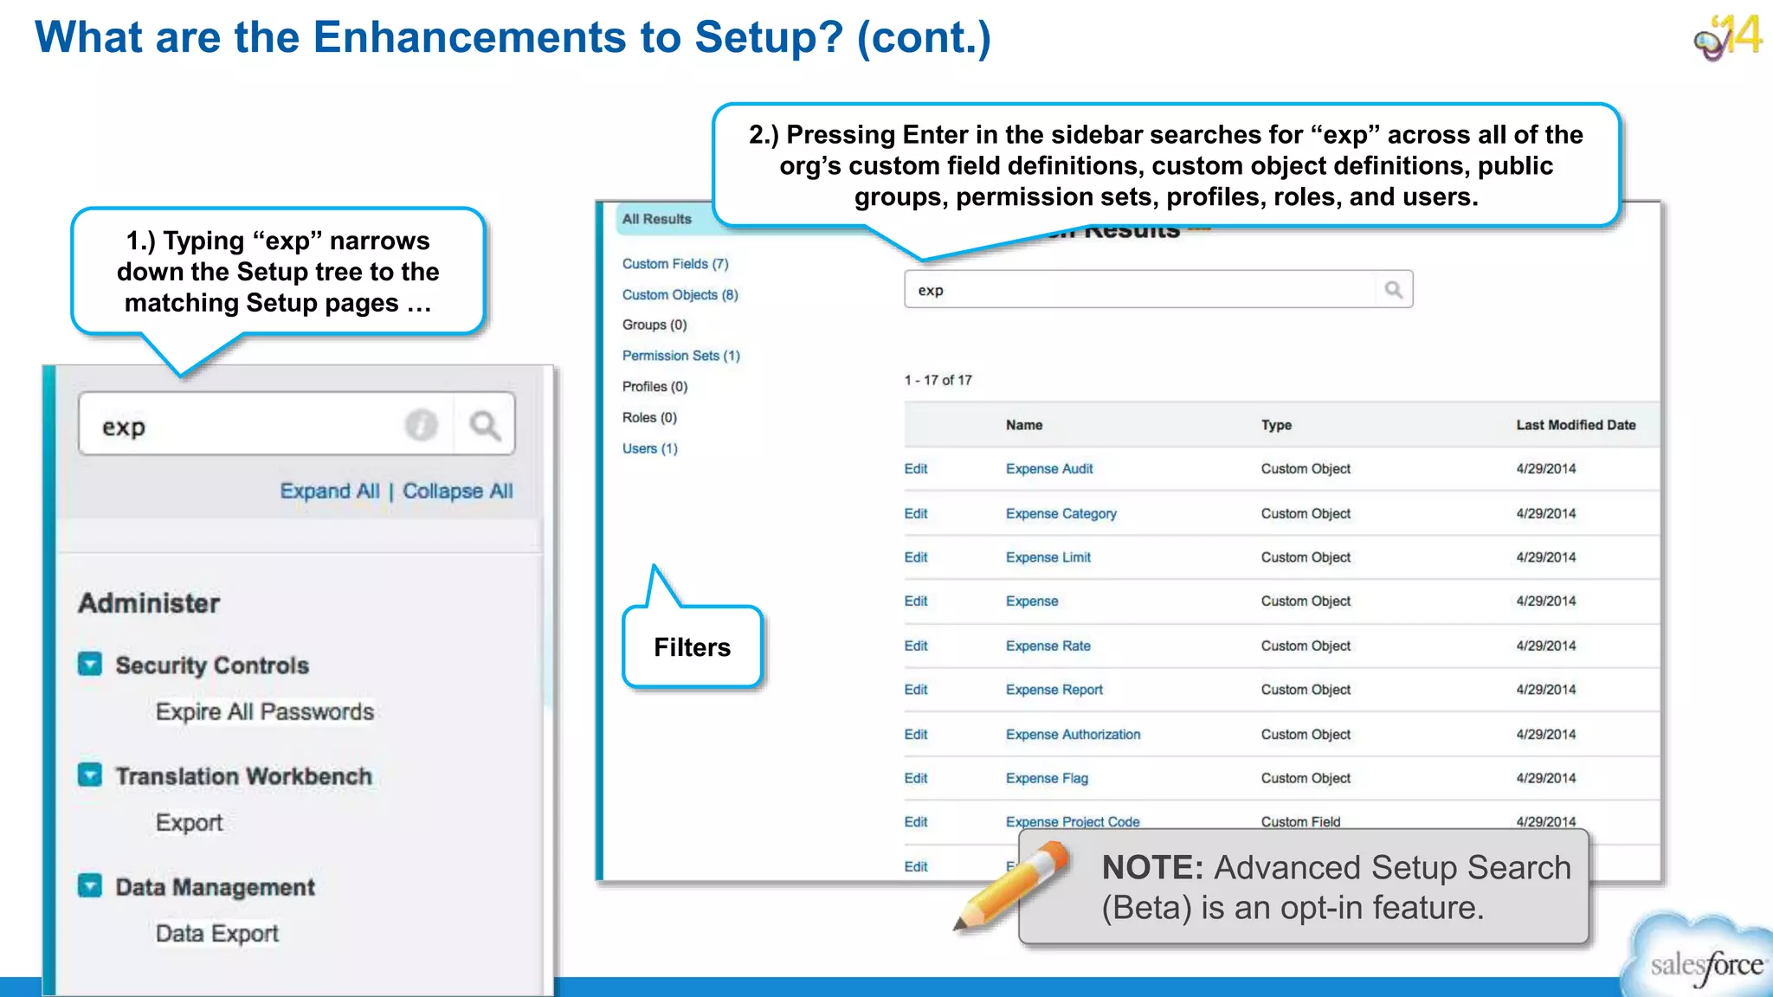Filter by Users (1)
1773x997 pixels.
coord(650,448)
